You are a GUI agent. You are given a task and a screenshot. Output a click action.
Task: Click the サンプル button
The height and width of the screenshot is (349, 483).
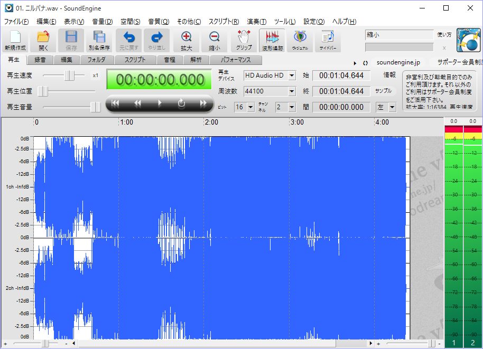tap(383, 91)
